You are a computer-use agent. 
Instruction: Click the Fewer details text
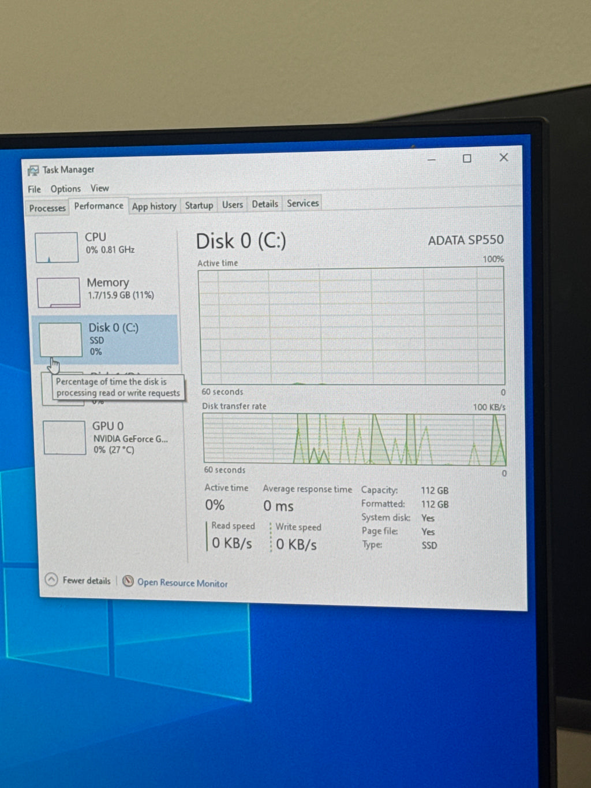click(x=87, y=581)
